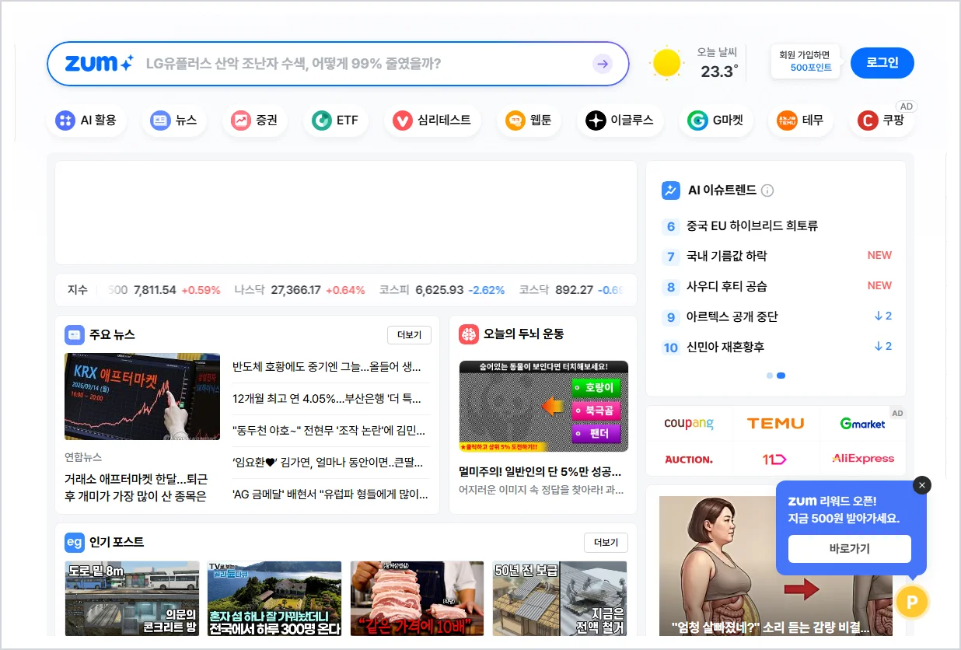The height and width of the screenshot is (650, 961).
Task: Open 11번가 logo link
Action: pos(776,459)
